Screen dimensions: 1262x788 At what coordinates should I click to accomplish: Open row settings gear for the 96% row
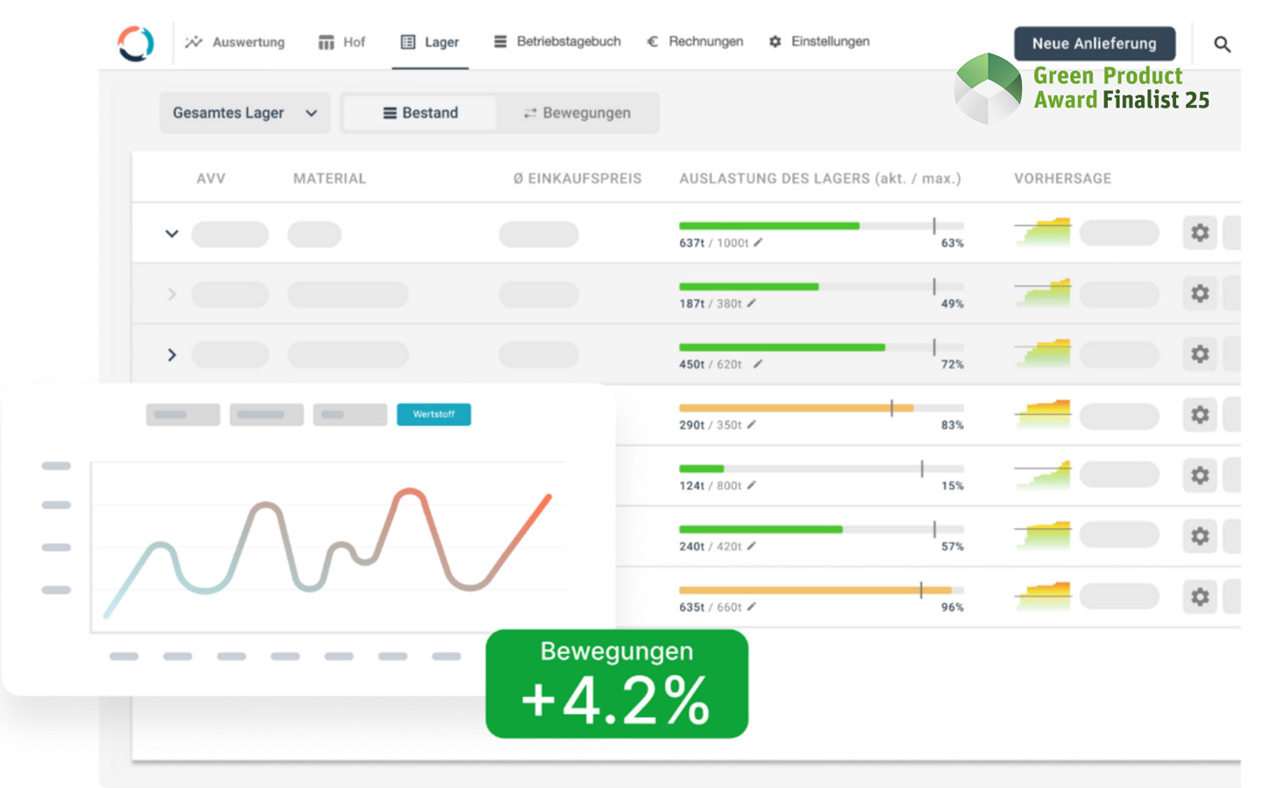(x=1200, y=597)
